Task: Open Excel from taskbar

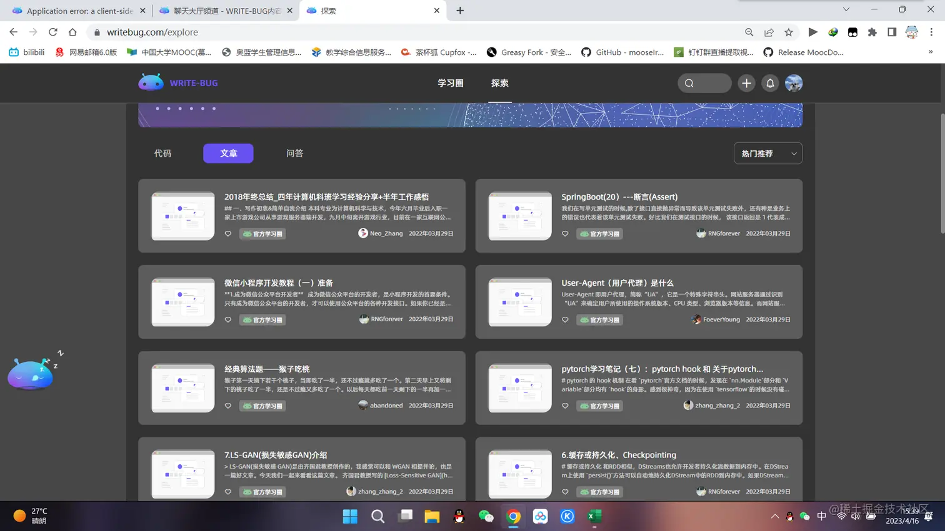Action: point(594,516)
